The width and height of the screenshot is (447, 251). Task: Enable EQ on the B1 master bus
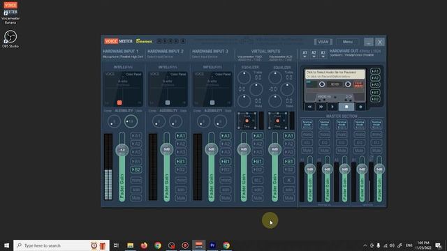360,142
